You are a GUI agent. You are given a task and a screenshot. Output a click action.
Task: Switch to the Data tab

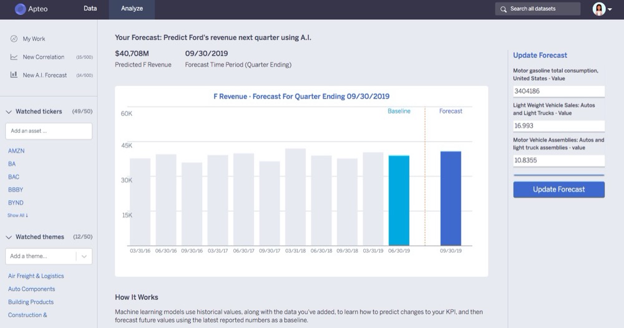(x=90, y=9)
